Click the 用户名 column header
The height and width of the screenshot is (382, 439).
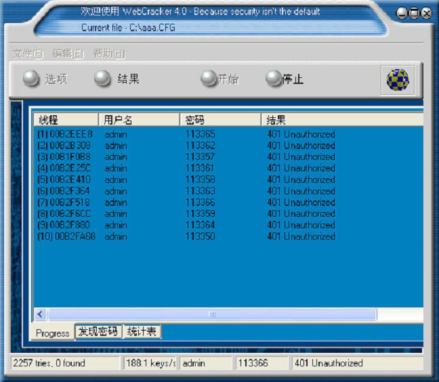pyautogui.click(x=139, y=120)
